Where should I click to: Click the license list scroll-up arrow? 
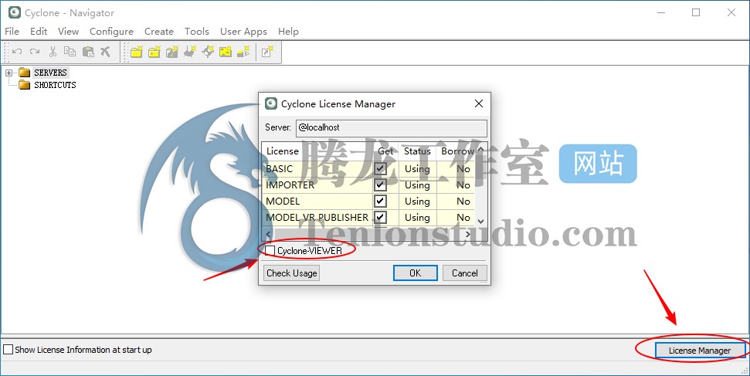pyautogui.click(x=481, y=151)
